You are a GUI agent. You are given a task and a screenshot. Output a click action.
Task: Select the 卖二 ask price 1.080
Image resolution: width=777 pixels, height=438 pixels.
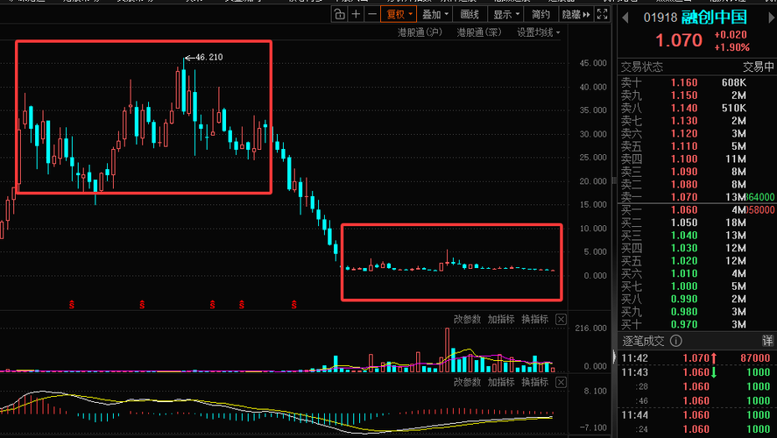tap(684, 185)
